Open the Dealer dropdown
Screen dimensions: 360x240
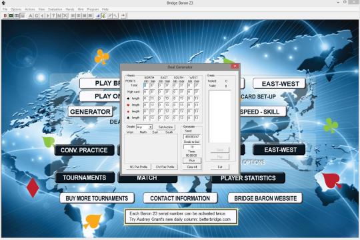pyautogui.click(x=144, y=127)
